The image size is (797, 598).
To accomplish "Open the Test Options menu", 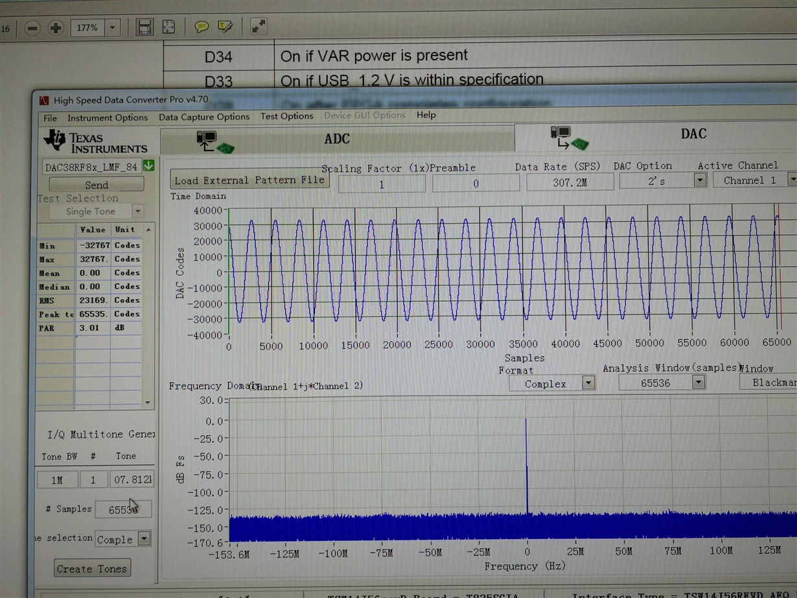I will click(286, 116).
